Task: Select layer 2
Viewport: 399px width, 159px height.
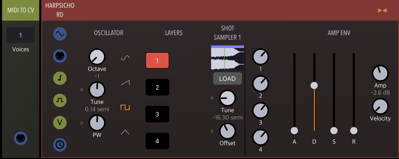Action: coord(157,87)
